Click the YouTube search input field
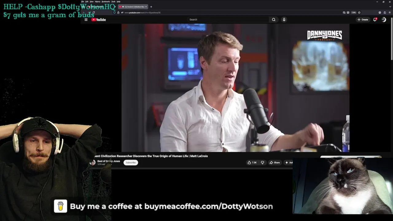The height and width of the screenshot is (221, 393). pos(229,20)
